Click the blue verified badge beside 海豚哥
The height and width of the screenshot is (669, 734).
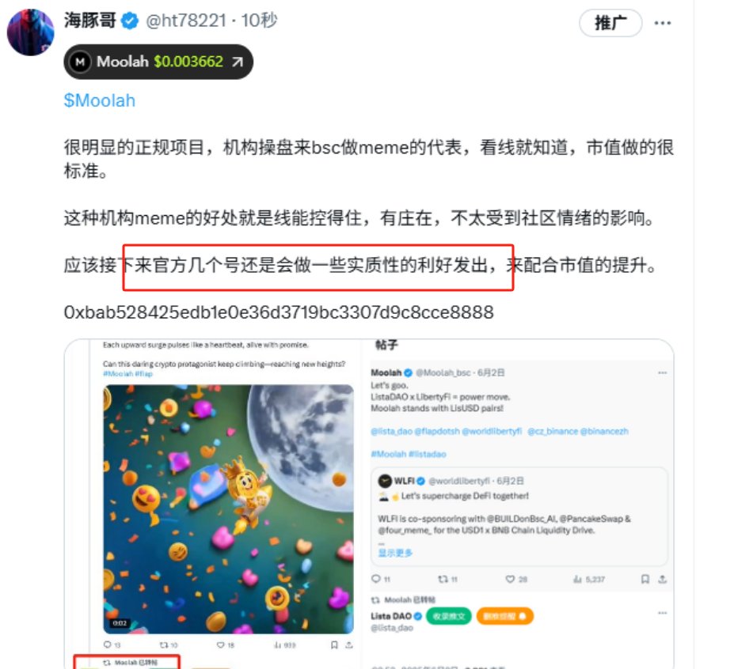(x=130, y=21)
